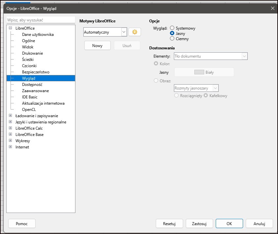
Task: Click the Pomoc button
Action: click(x=22, y=223)
